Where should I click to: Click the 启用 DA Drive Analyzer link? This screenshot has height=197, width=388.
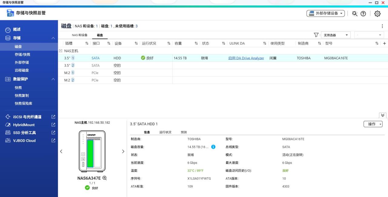(246, 58)
